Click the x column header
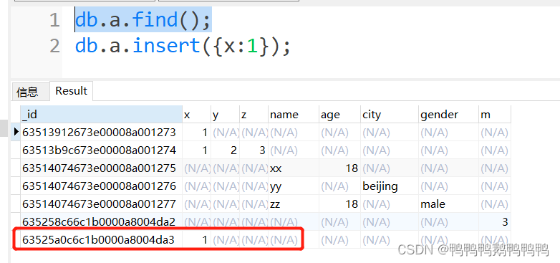The image size is (560, 263). [x=196, y=115]
